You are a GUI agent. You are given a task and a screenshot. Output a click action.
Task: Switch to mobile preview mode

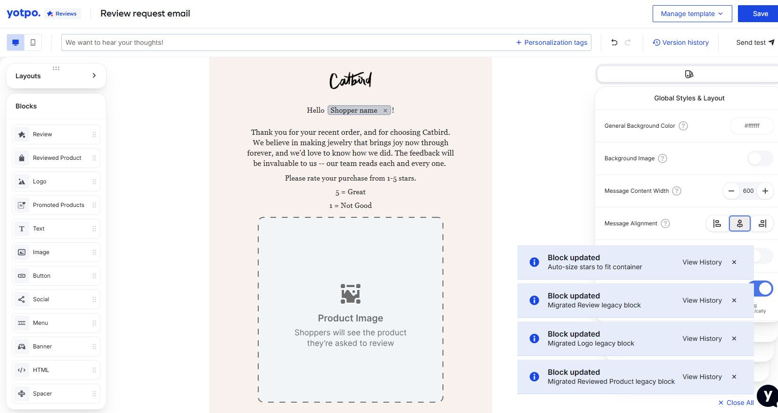point(33,42)
